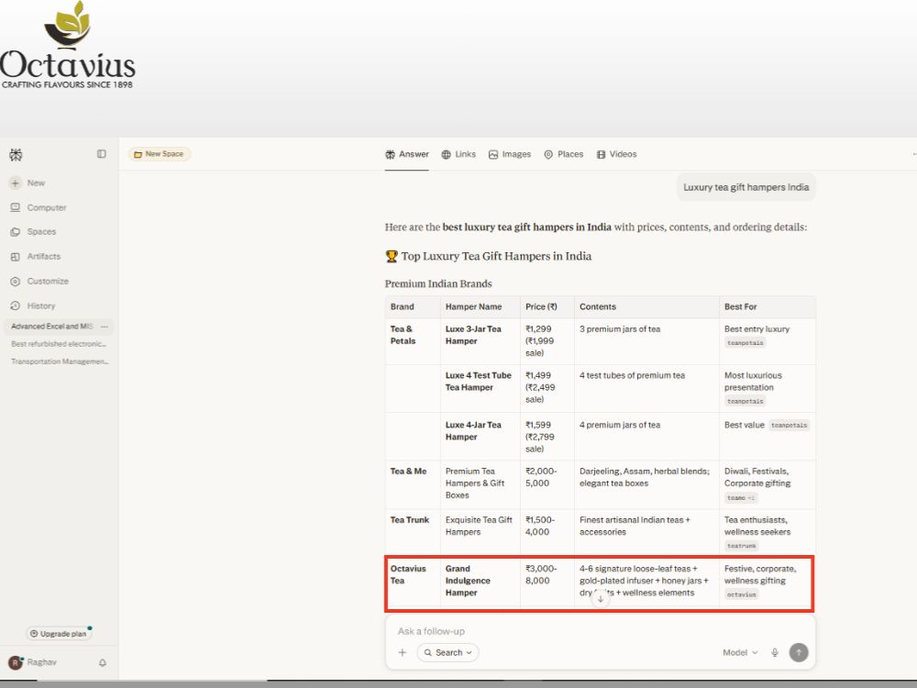
Task: Open Artifacts in the sidebar
Action: (x=35, y=256)
